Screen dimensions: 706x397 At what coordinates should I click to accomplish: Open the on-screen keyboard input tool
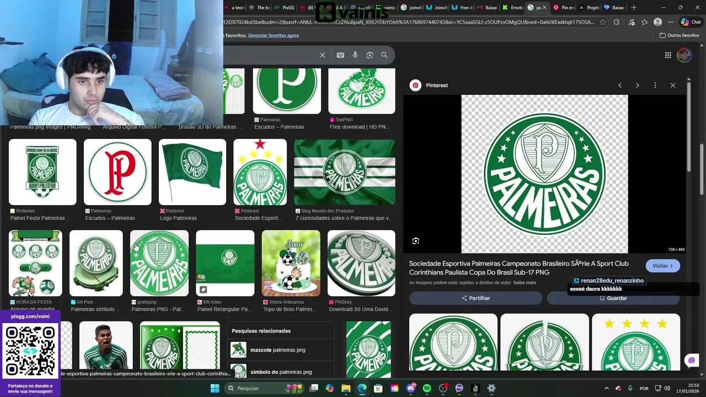pos(340,55)
